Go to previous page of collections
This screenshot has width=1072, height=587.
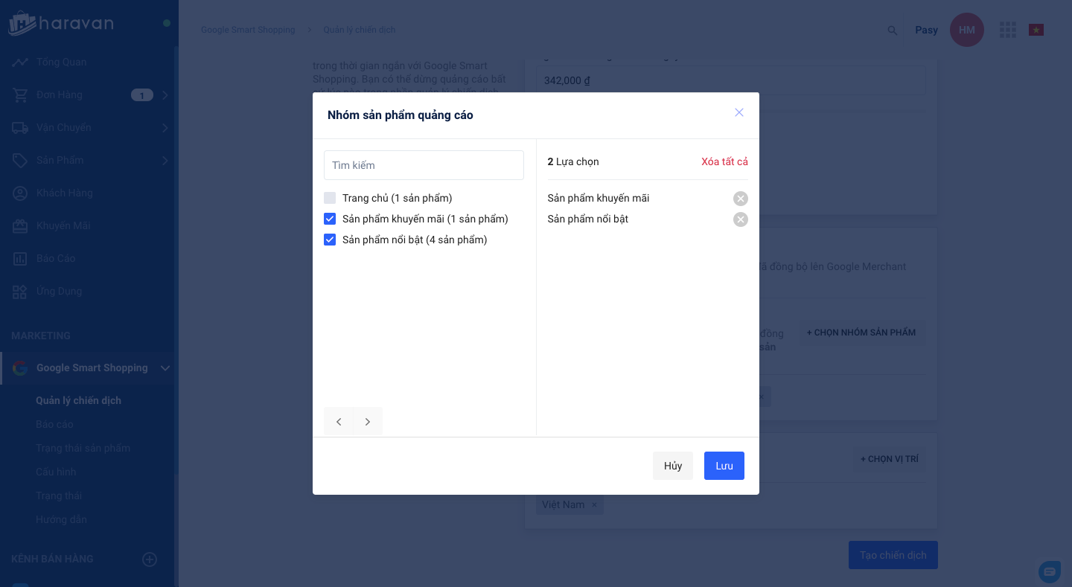tap(339, 422)
